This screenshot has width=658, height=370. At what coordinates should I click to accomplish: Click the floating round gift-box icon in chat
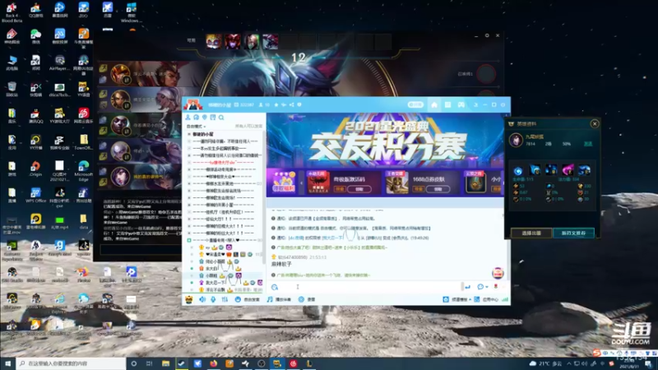(498, 273)
